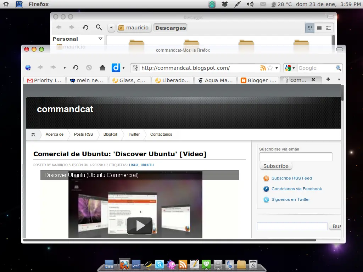This screenshot has width=363, height=272.
Task: Switch to the Priority Inbox Gmail tab
Action: 45,80
